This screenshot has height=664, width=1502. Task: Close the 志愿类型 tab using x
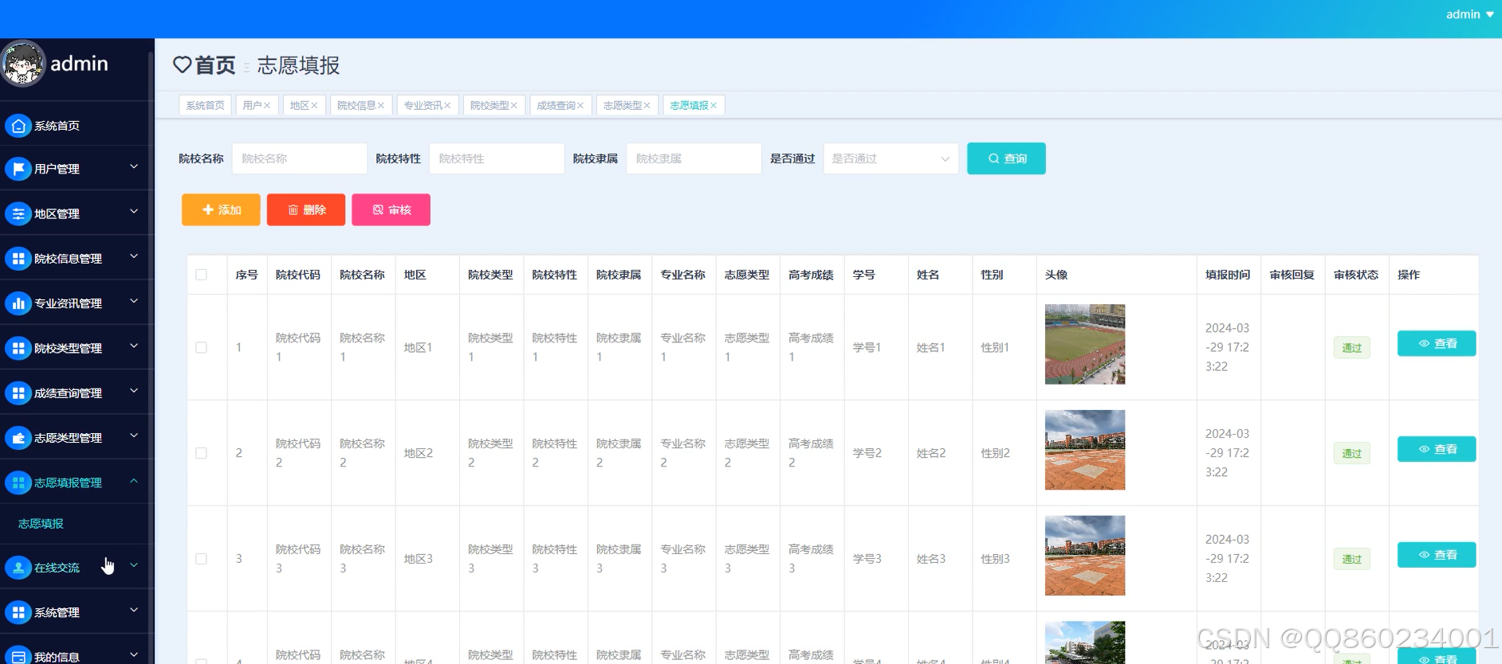click(x=647, y=105)
